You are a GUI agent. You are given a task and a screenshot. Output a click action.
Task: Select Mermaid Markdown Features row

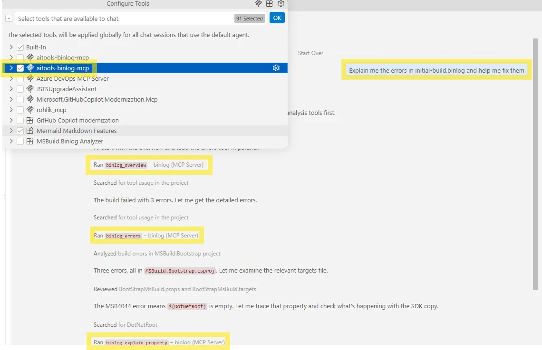coord(145,131)
